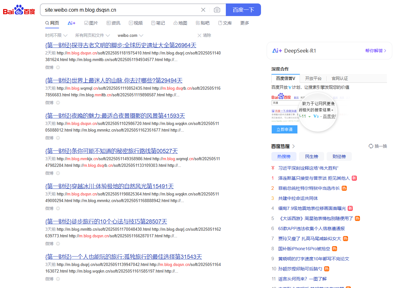397x288 pixels.
Task: Open hot topic 《大话西游》周星驰表情包
Action: (316, 218)
